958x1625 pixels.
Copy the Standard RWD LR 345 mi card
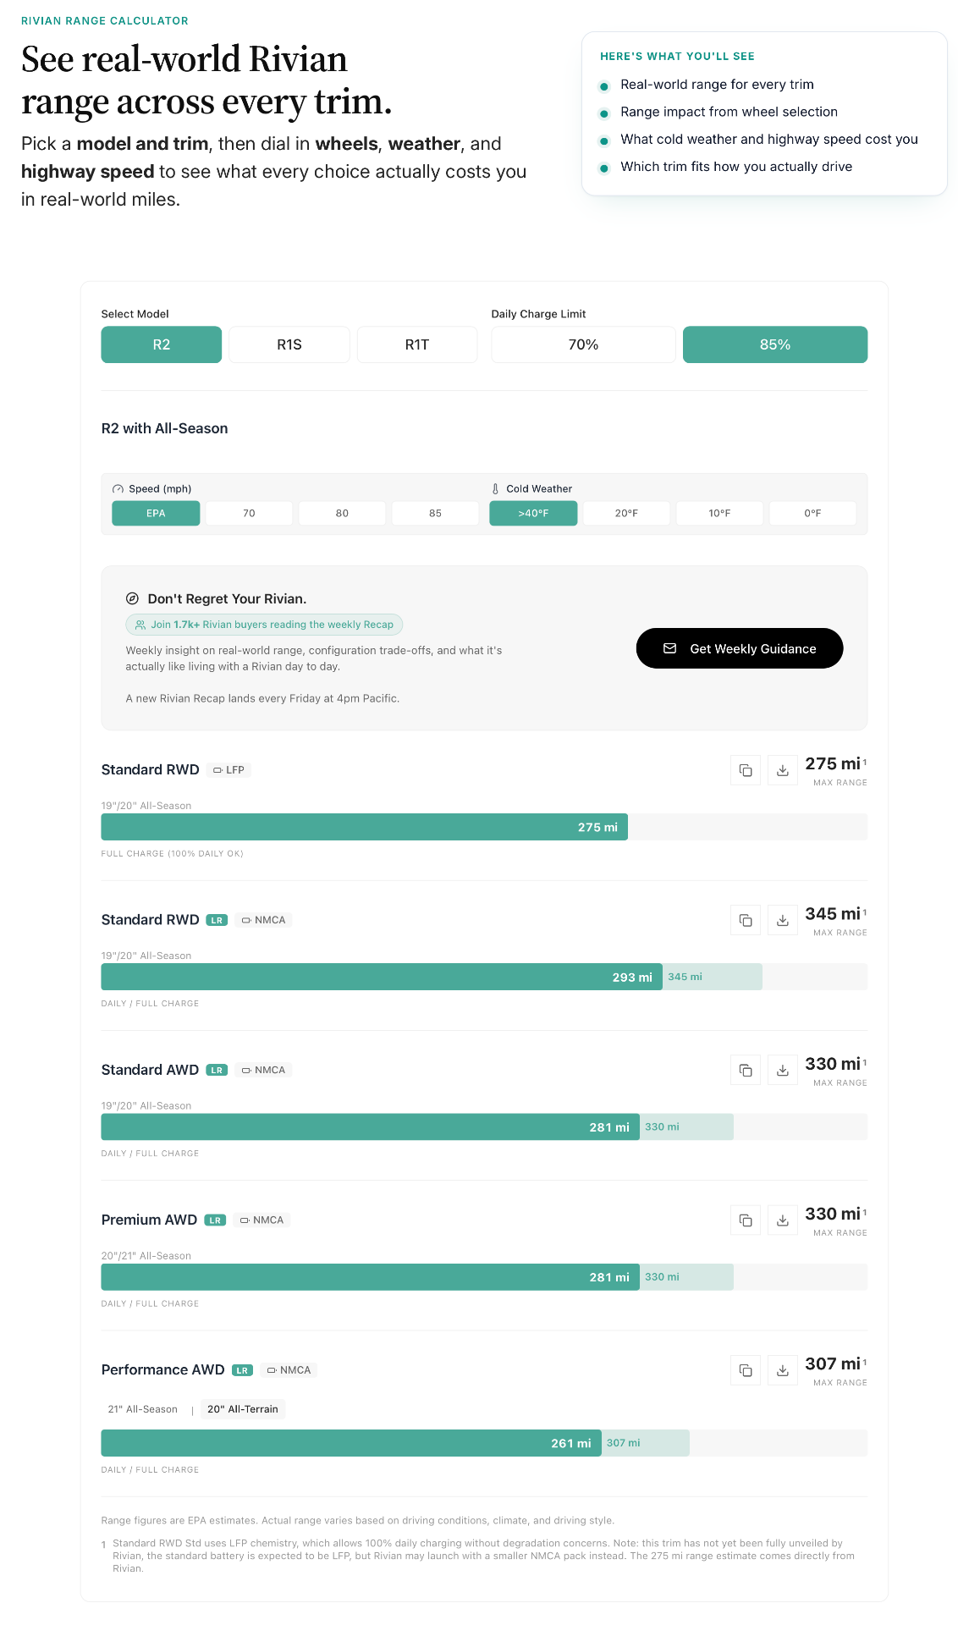746,920
